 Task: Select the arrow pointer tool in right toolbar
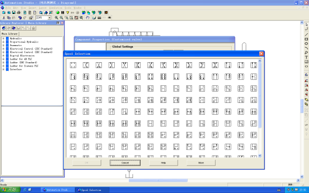[306, 25]
